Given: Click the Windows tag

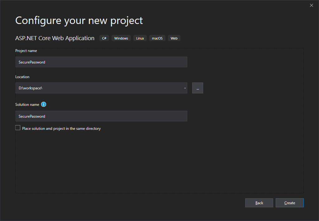Looking at the screenshot, I should click(121, 38).
